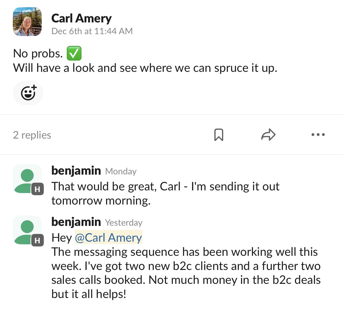This screenshot has height=310, width=343.
Task: Tap the Yesterday timestamp on second reply
Action: 124,223
